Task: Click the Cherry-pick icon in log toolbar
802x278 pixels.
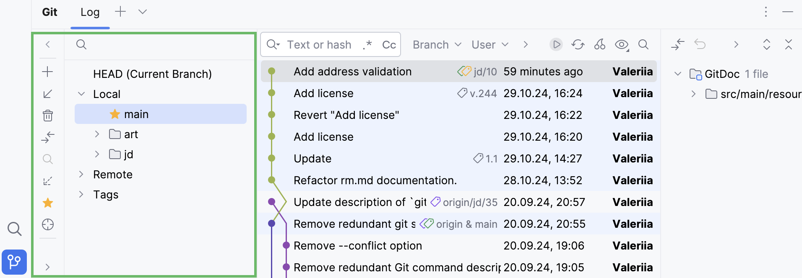Action: [x=600, y=44]
